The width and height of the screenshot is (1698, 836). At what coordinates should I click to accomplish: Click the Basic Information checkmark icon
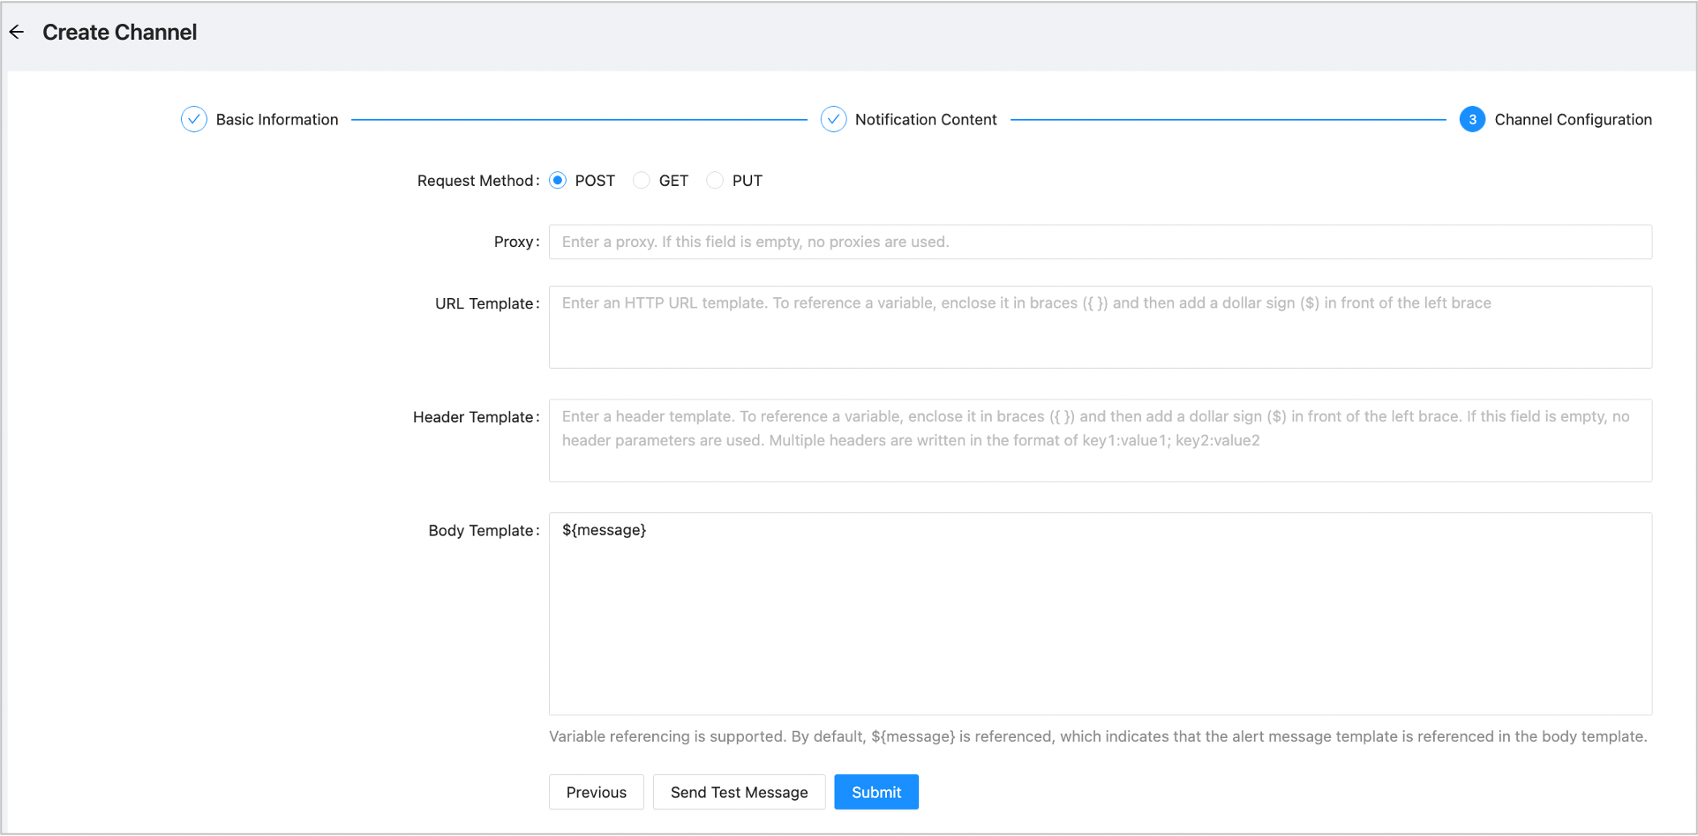[x=193, y=119]
